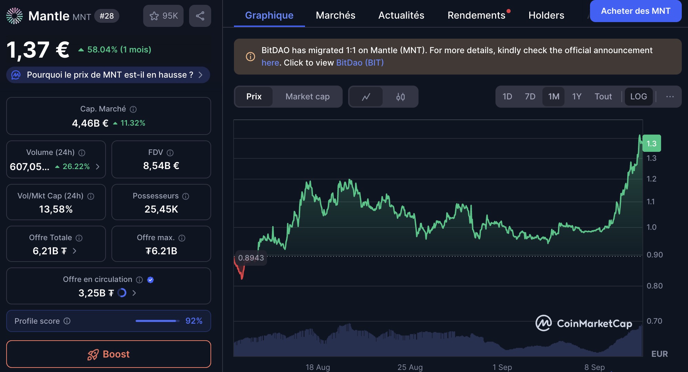Open info icon next to Volume (24h)

coord(82,153)
